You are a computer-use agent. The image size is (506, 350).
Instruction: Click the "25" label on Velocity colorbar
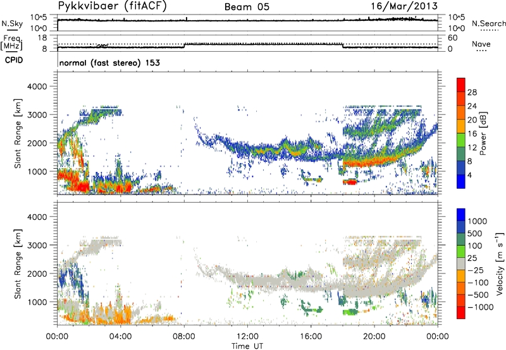pos(472,258)
